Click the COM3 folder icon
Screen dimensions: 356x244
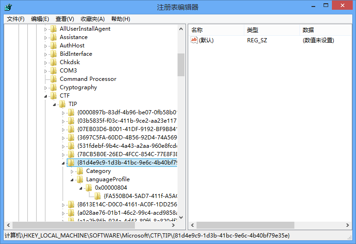point(54,71)
